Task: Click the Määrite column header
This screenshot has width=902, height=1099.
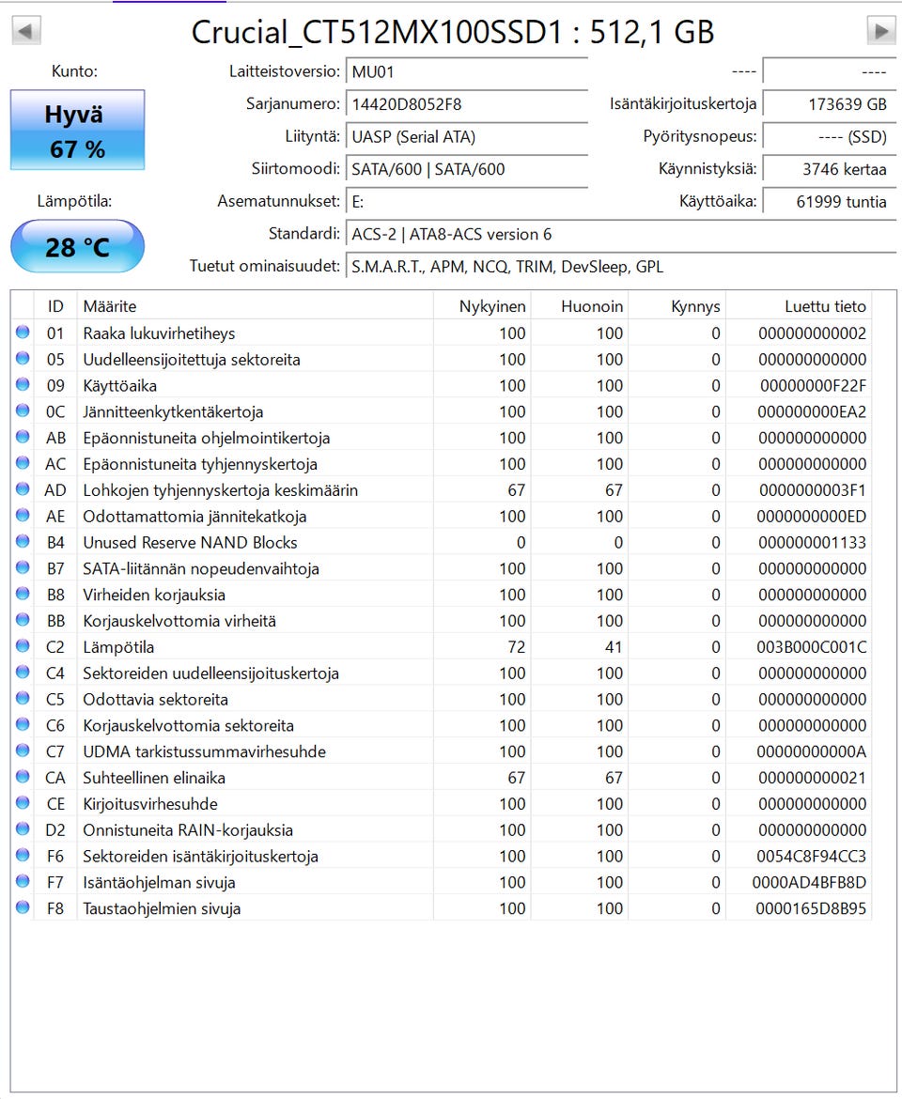Action: 256,305
